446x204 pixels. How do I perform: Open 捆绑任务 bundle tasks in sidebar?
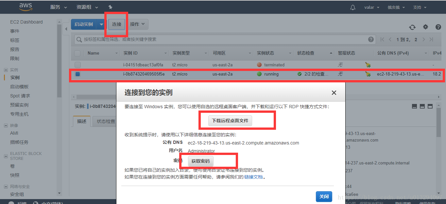(x=19, y=142)
